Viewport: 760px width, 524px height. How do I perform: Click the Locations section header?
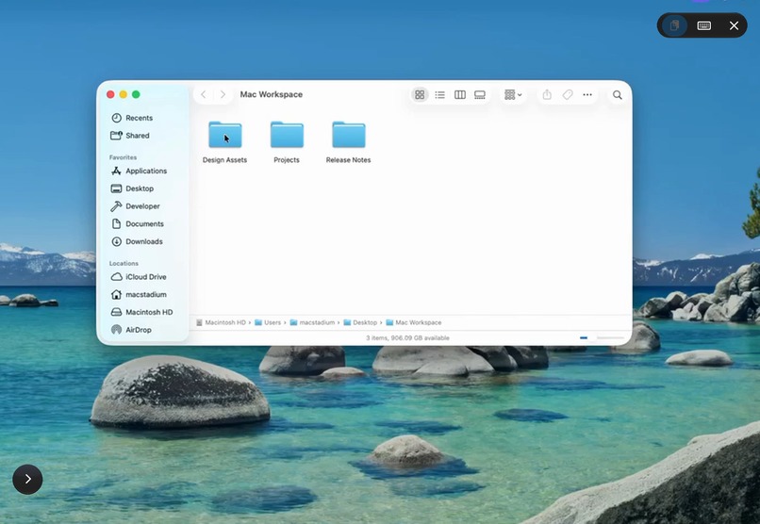pyautogui.click(x=124, y=264)
